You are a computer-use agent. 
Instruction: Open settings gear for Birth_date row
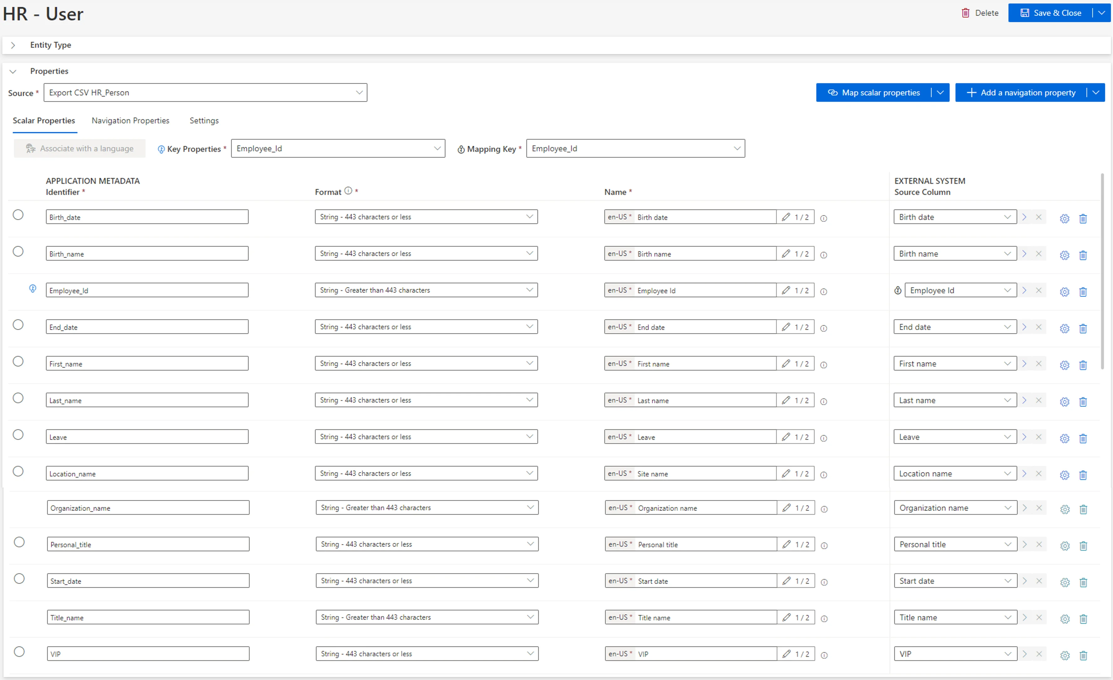click(x=1064, y=219)
